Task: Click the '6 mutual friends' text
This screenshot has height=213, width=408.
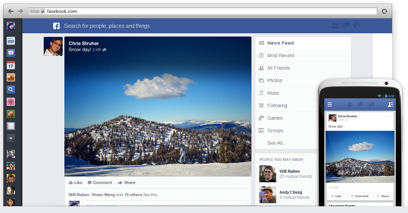Action: coord(294,197)
